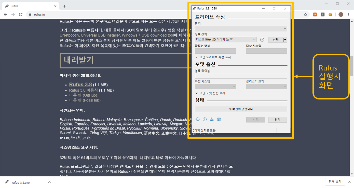Click the 내려받기 heading
354x188 pixels.
[79, 60]
